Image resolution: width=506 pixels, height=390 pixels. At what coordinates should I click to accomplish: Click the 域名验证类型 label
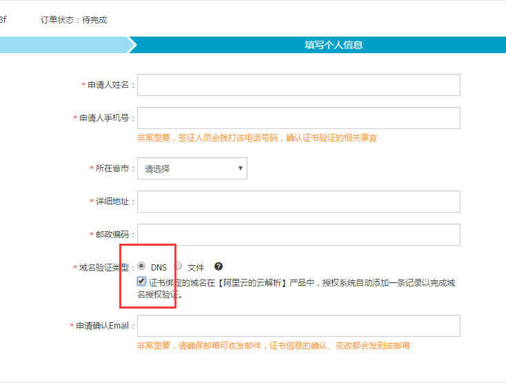click(x=103, y=267)
